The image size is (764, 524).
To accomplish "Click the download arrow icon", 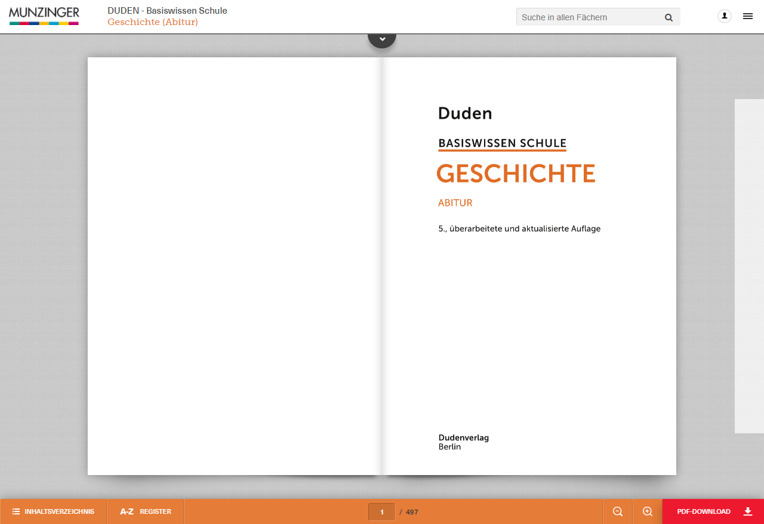I will [x=748, y=511].
